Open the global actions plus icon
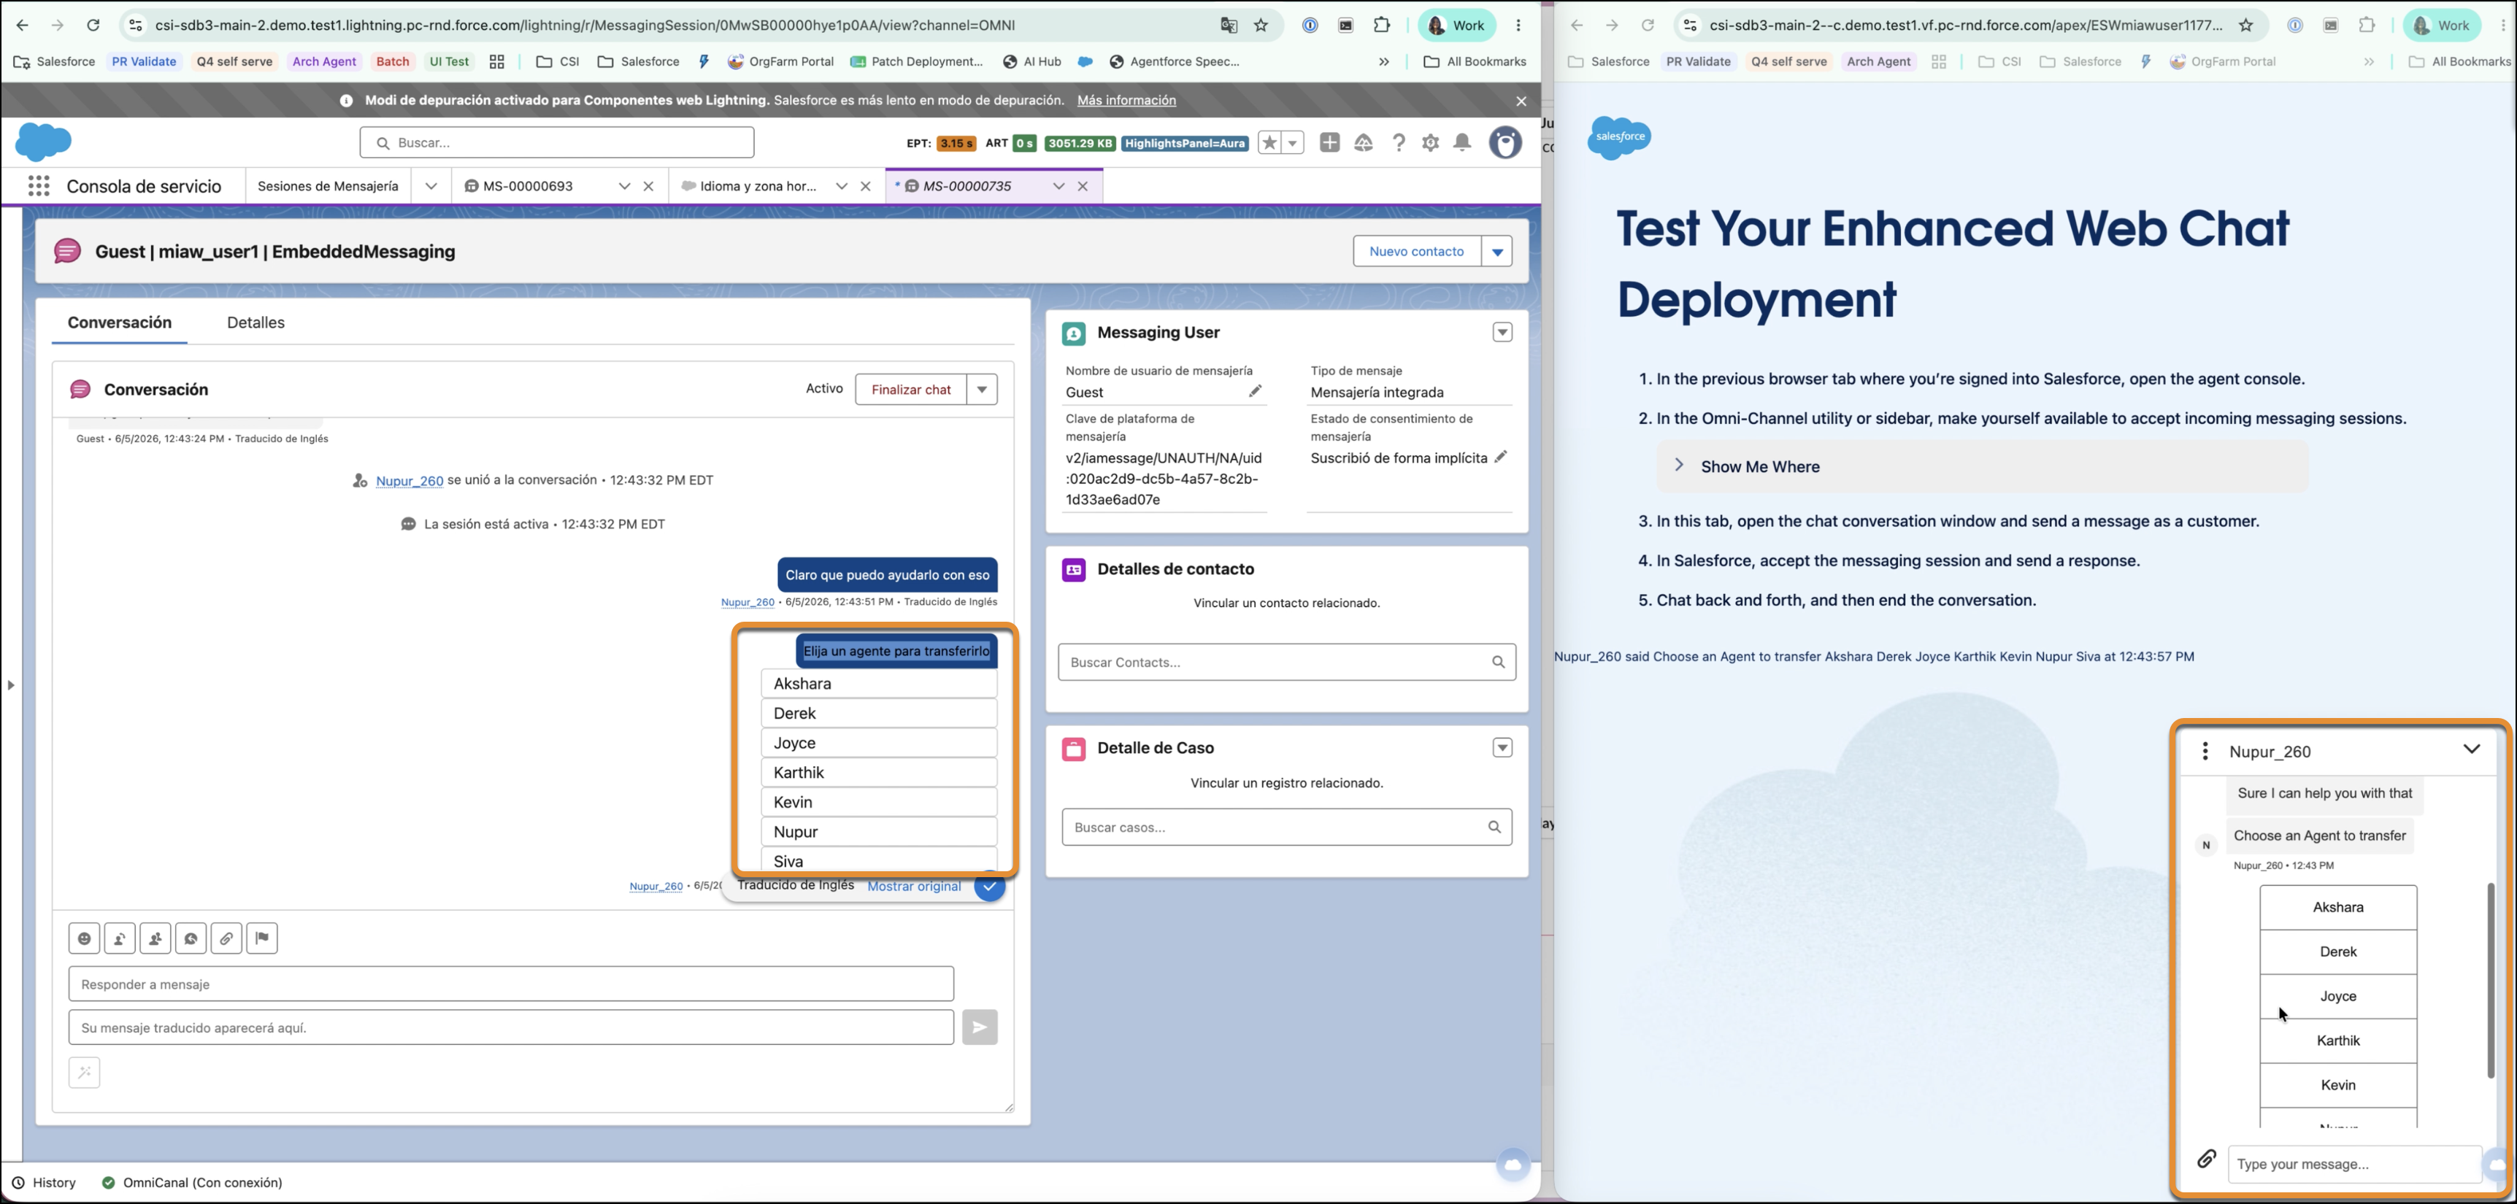The width and height of the screenshot is (2517, 1204). pyautogui.click(x=1330, y=142)
